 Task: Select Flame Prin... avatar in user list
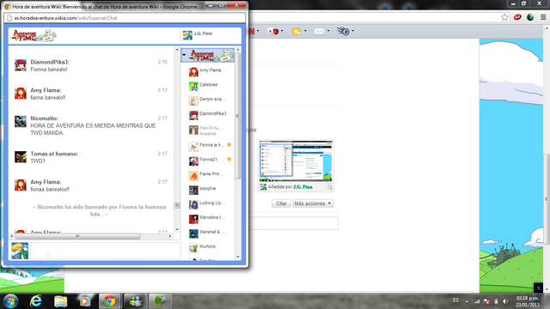[x=193, y=175]
